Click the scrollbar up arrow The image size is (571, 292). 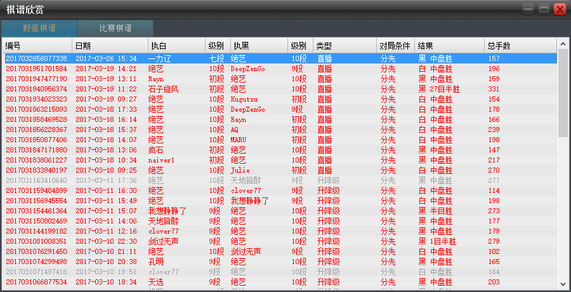point(563,43)
